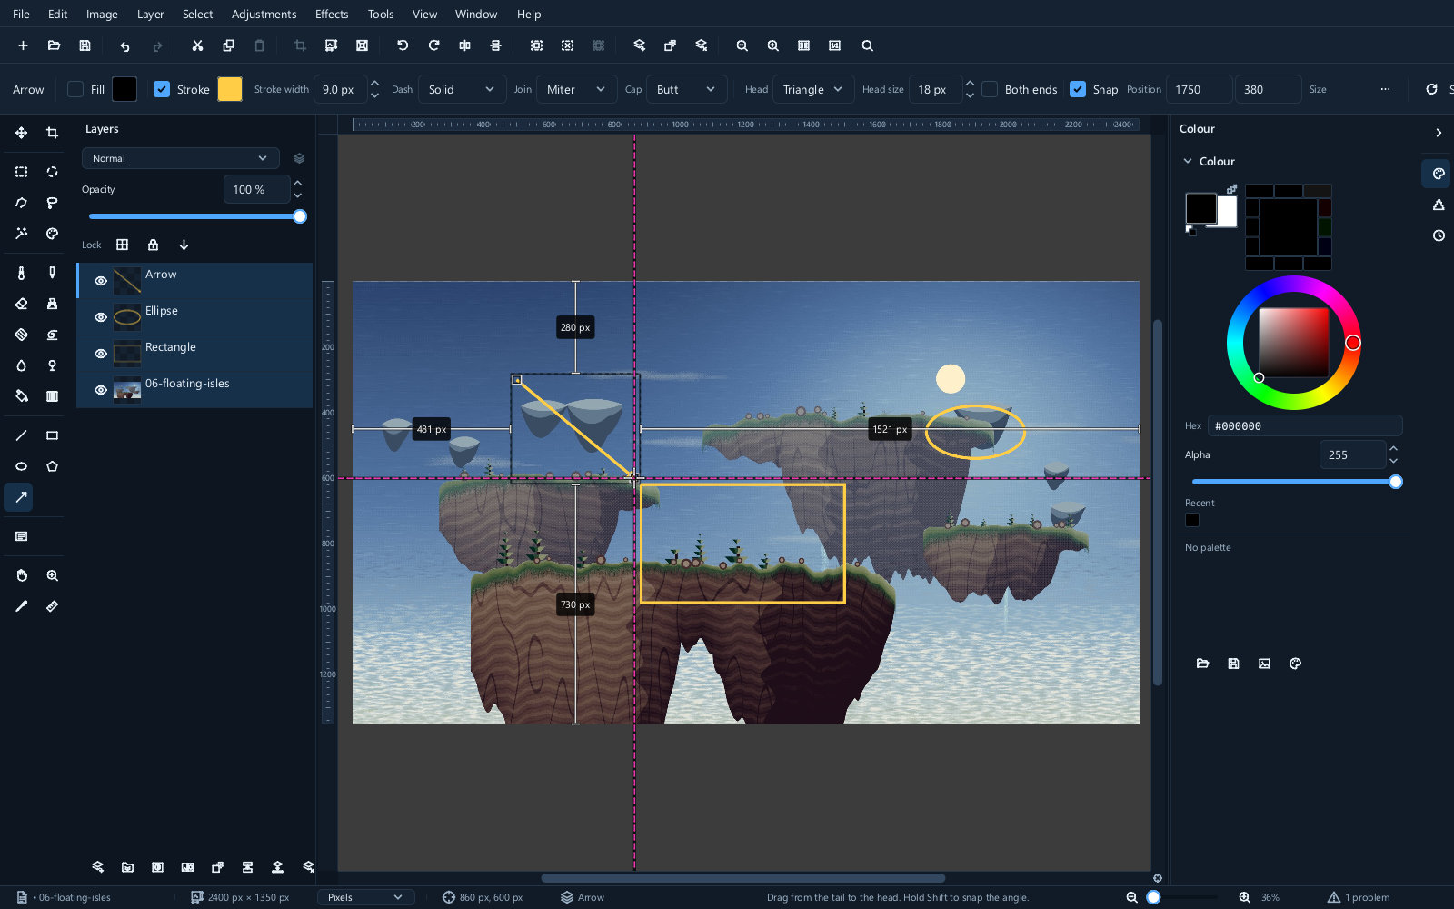Choose the Hand pan tool

21,575
